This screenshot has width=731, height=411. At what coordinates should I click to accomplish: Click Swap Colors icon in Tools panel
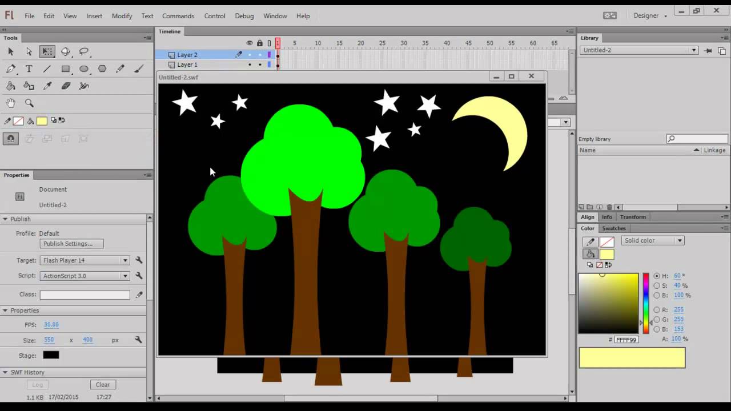(62, 120)
